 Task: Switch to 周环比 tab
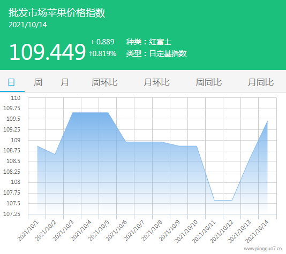pos(104,82)
